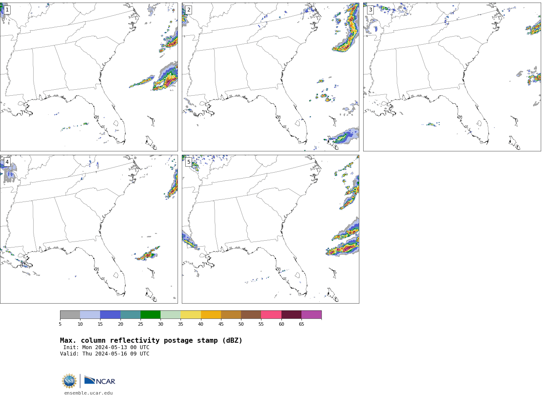
Task: Click the pink 55-60 dBZ swatch
Action: tap(271, 315)
